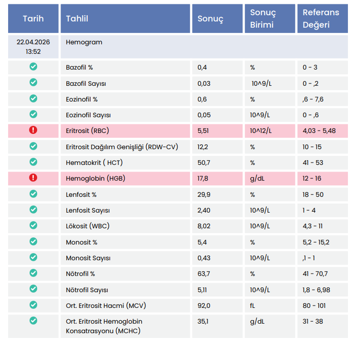Select the check icon beside Nötrofil %

point(33,273)
